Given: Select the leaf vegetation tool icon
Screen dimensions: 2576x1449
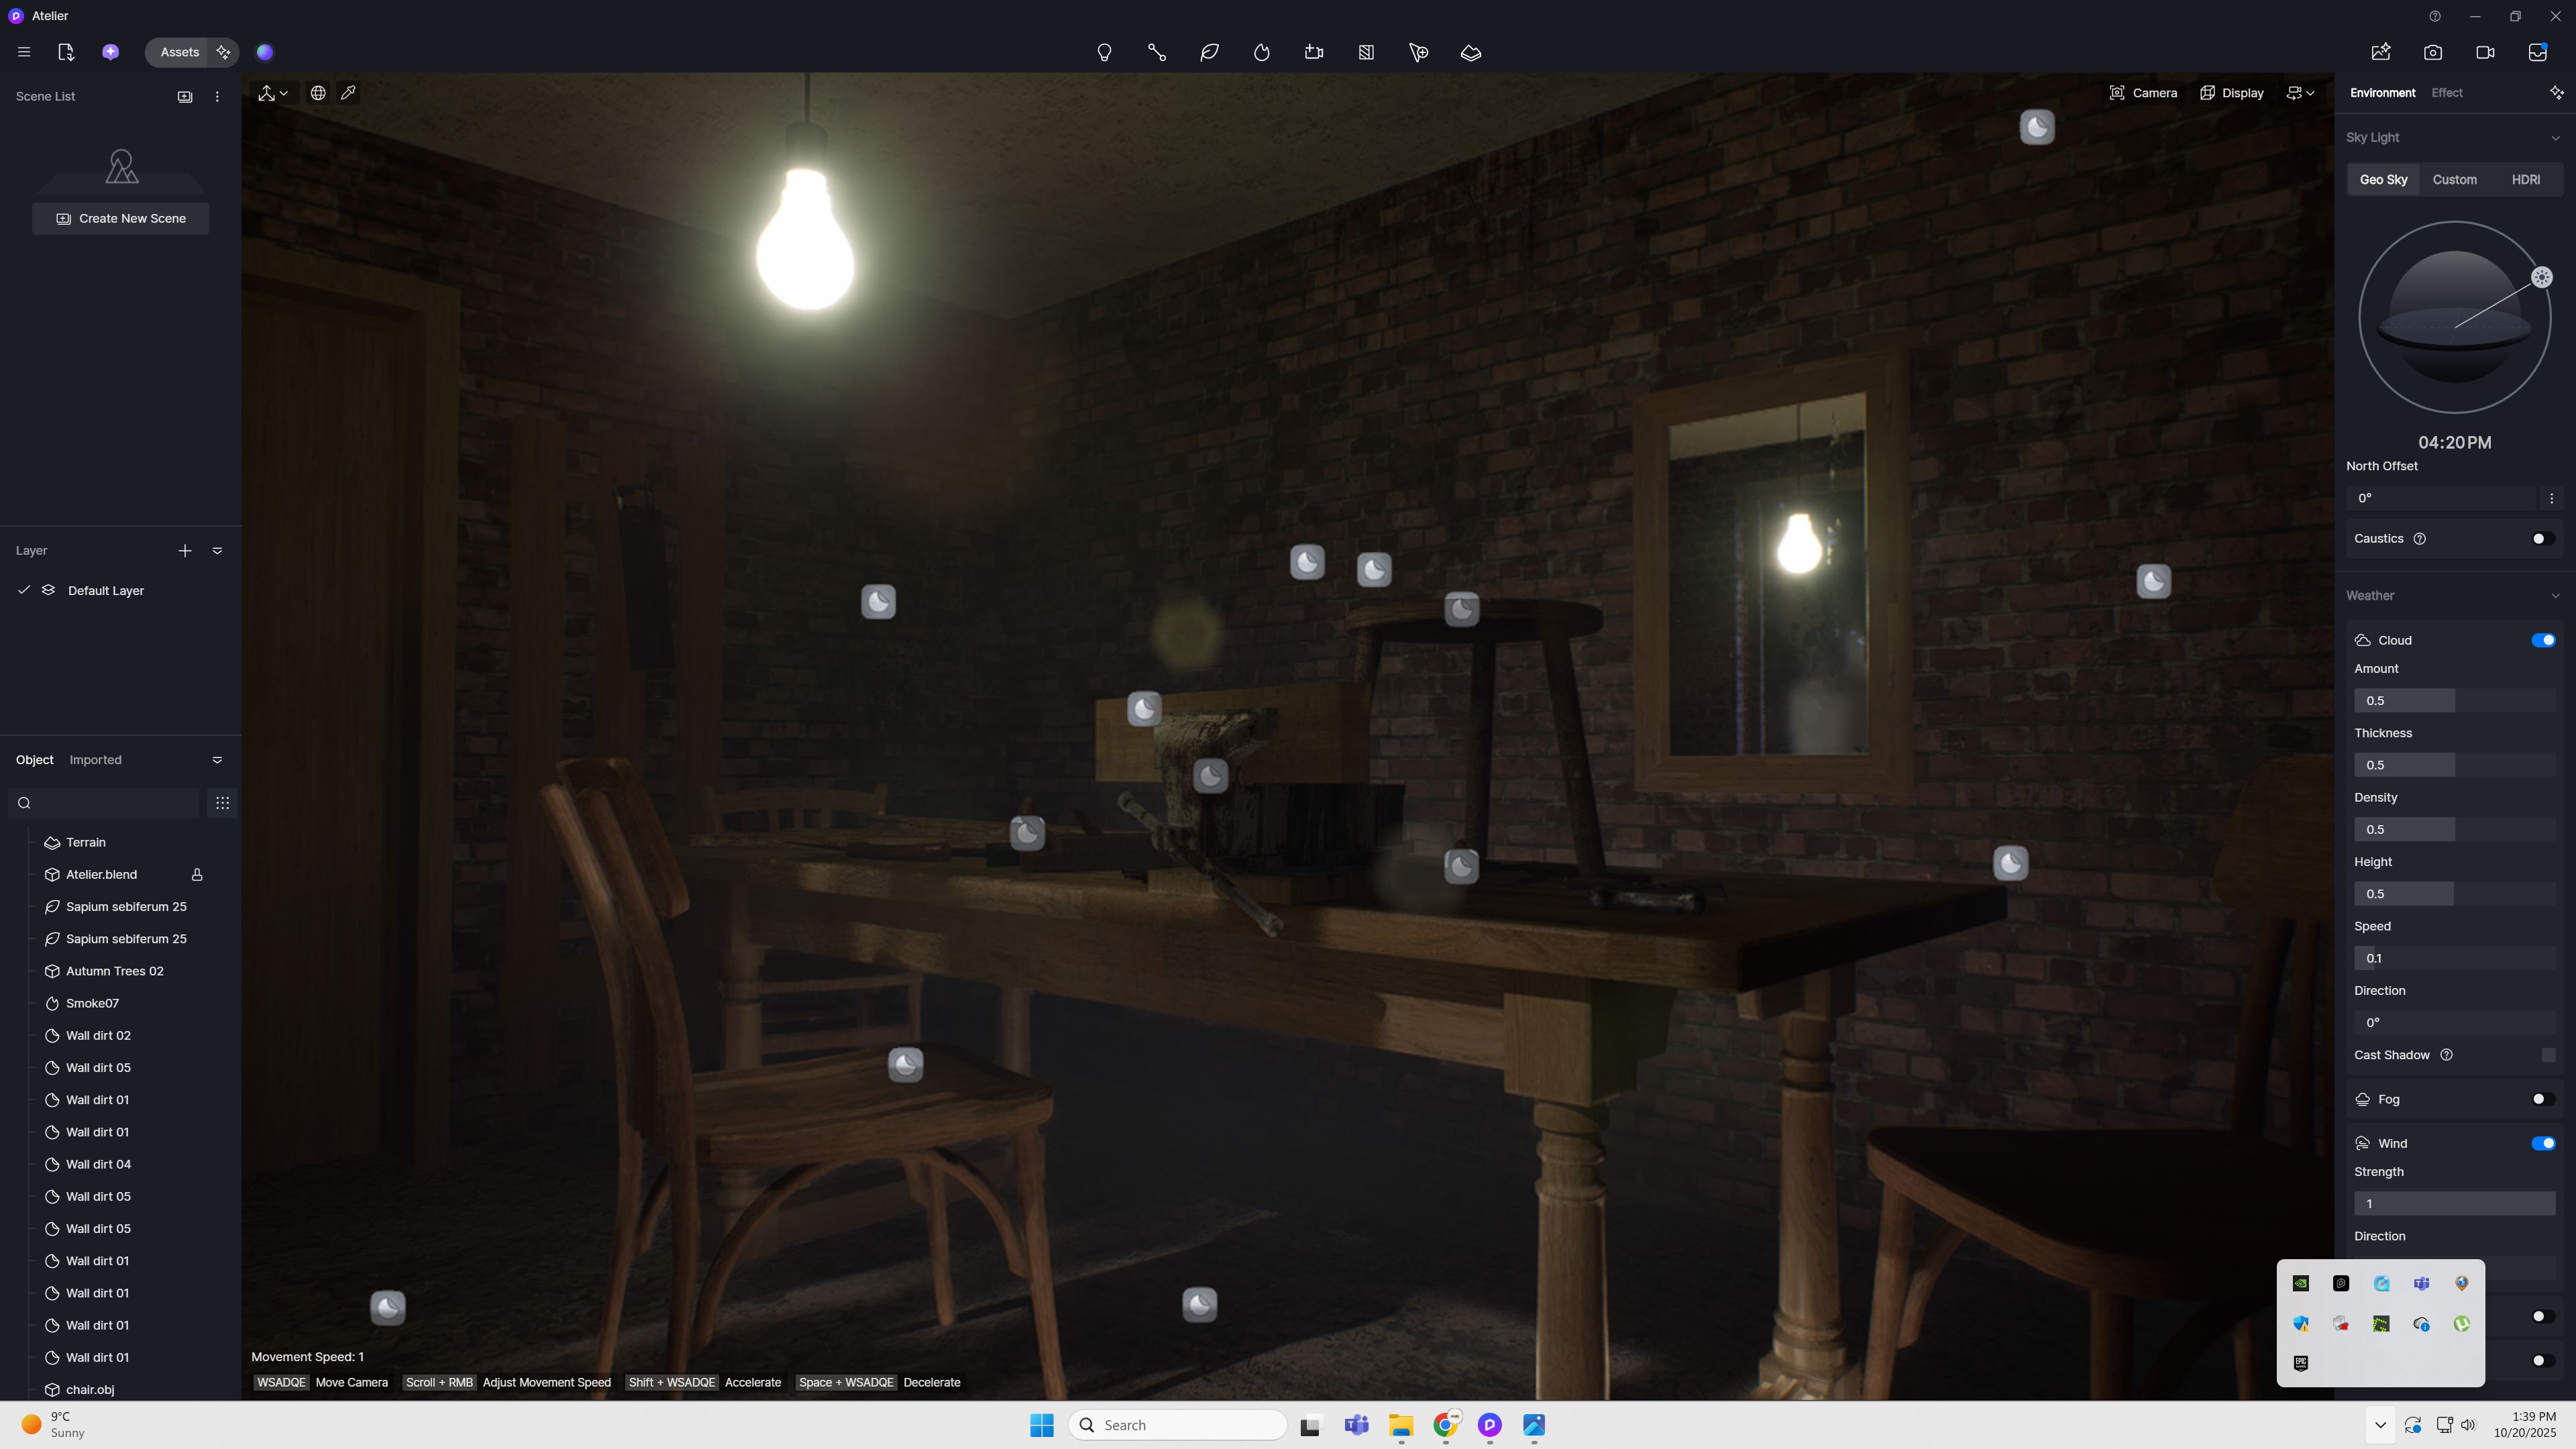Looking at the screenshot, I should pos(1209,52).
